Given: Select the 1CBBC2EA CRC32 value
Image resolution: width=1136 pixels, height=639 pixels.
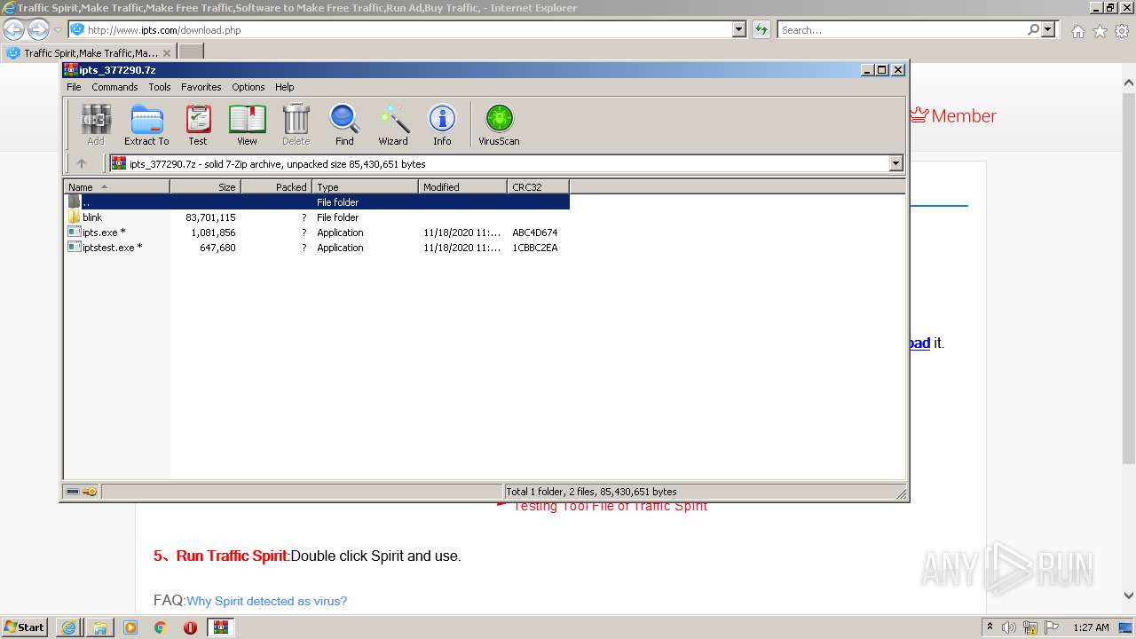Looking at the screenshot, I should [535, 248].
